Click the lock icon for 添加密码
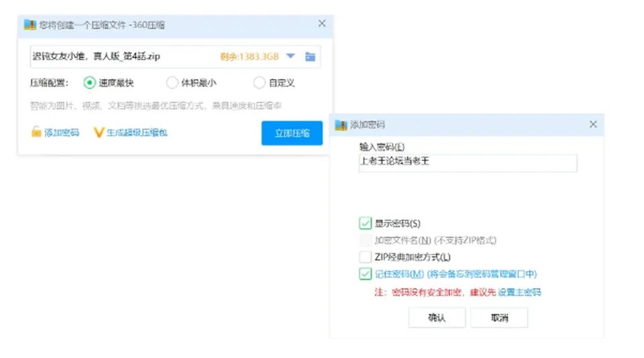Screen dimensions: 644x358 point(36,132)
